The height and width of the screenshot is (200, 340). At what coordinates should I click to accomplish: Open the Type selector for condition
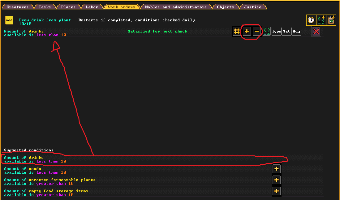pyautogui.click(x=277, y=32)
